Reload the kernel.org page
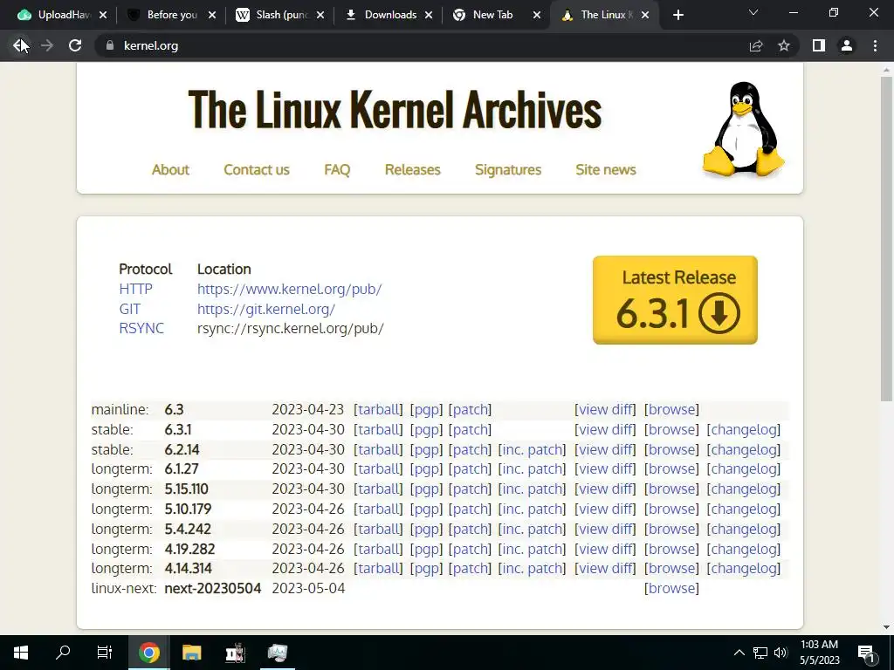Image resolution: width=894 pixels, height=670 pixels. pos(75,45)
